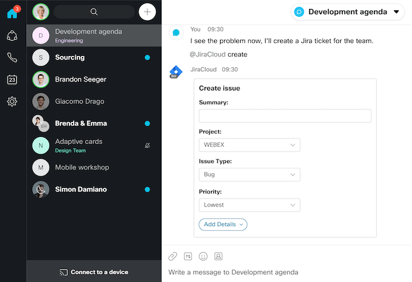Viewport: 412px width, 282px height.
Task: Click the muted bell icon on Adaptive cards
Action: pyautogui.click(x=147, y=146)
